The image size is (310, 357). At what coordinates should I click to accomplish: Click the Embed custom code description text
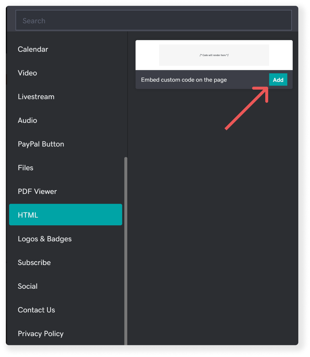coord(184,79)
